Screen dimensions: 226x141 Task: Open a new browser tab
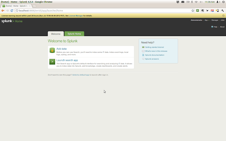(x=34, y=6)
